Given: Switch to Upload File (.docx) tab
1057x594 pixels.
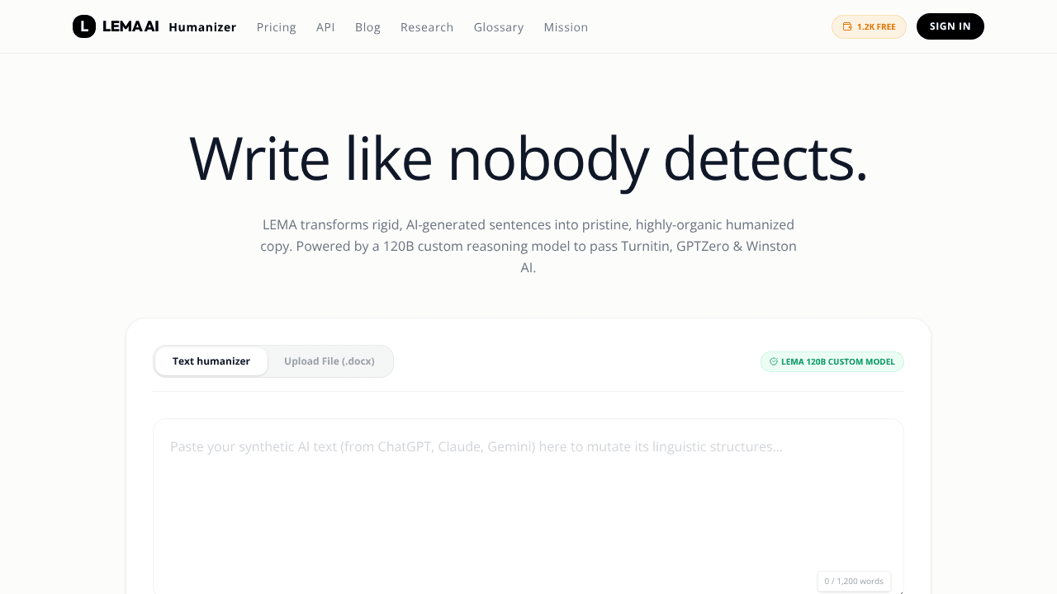Looking at the screenshot, I should click(x=329, y=361).
